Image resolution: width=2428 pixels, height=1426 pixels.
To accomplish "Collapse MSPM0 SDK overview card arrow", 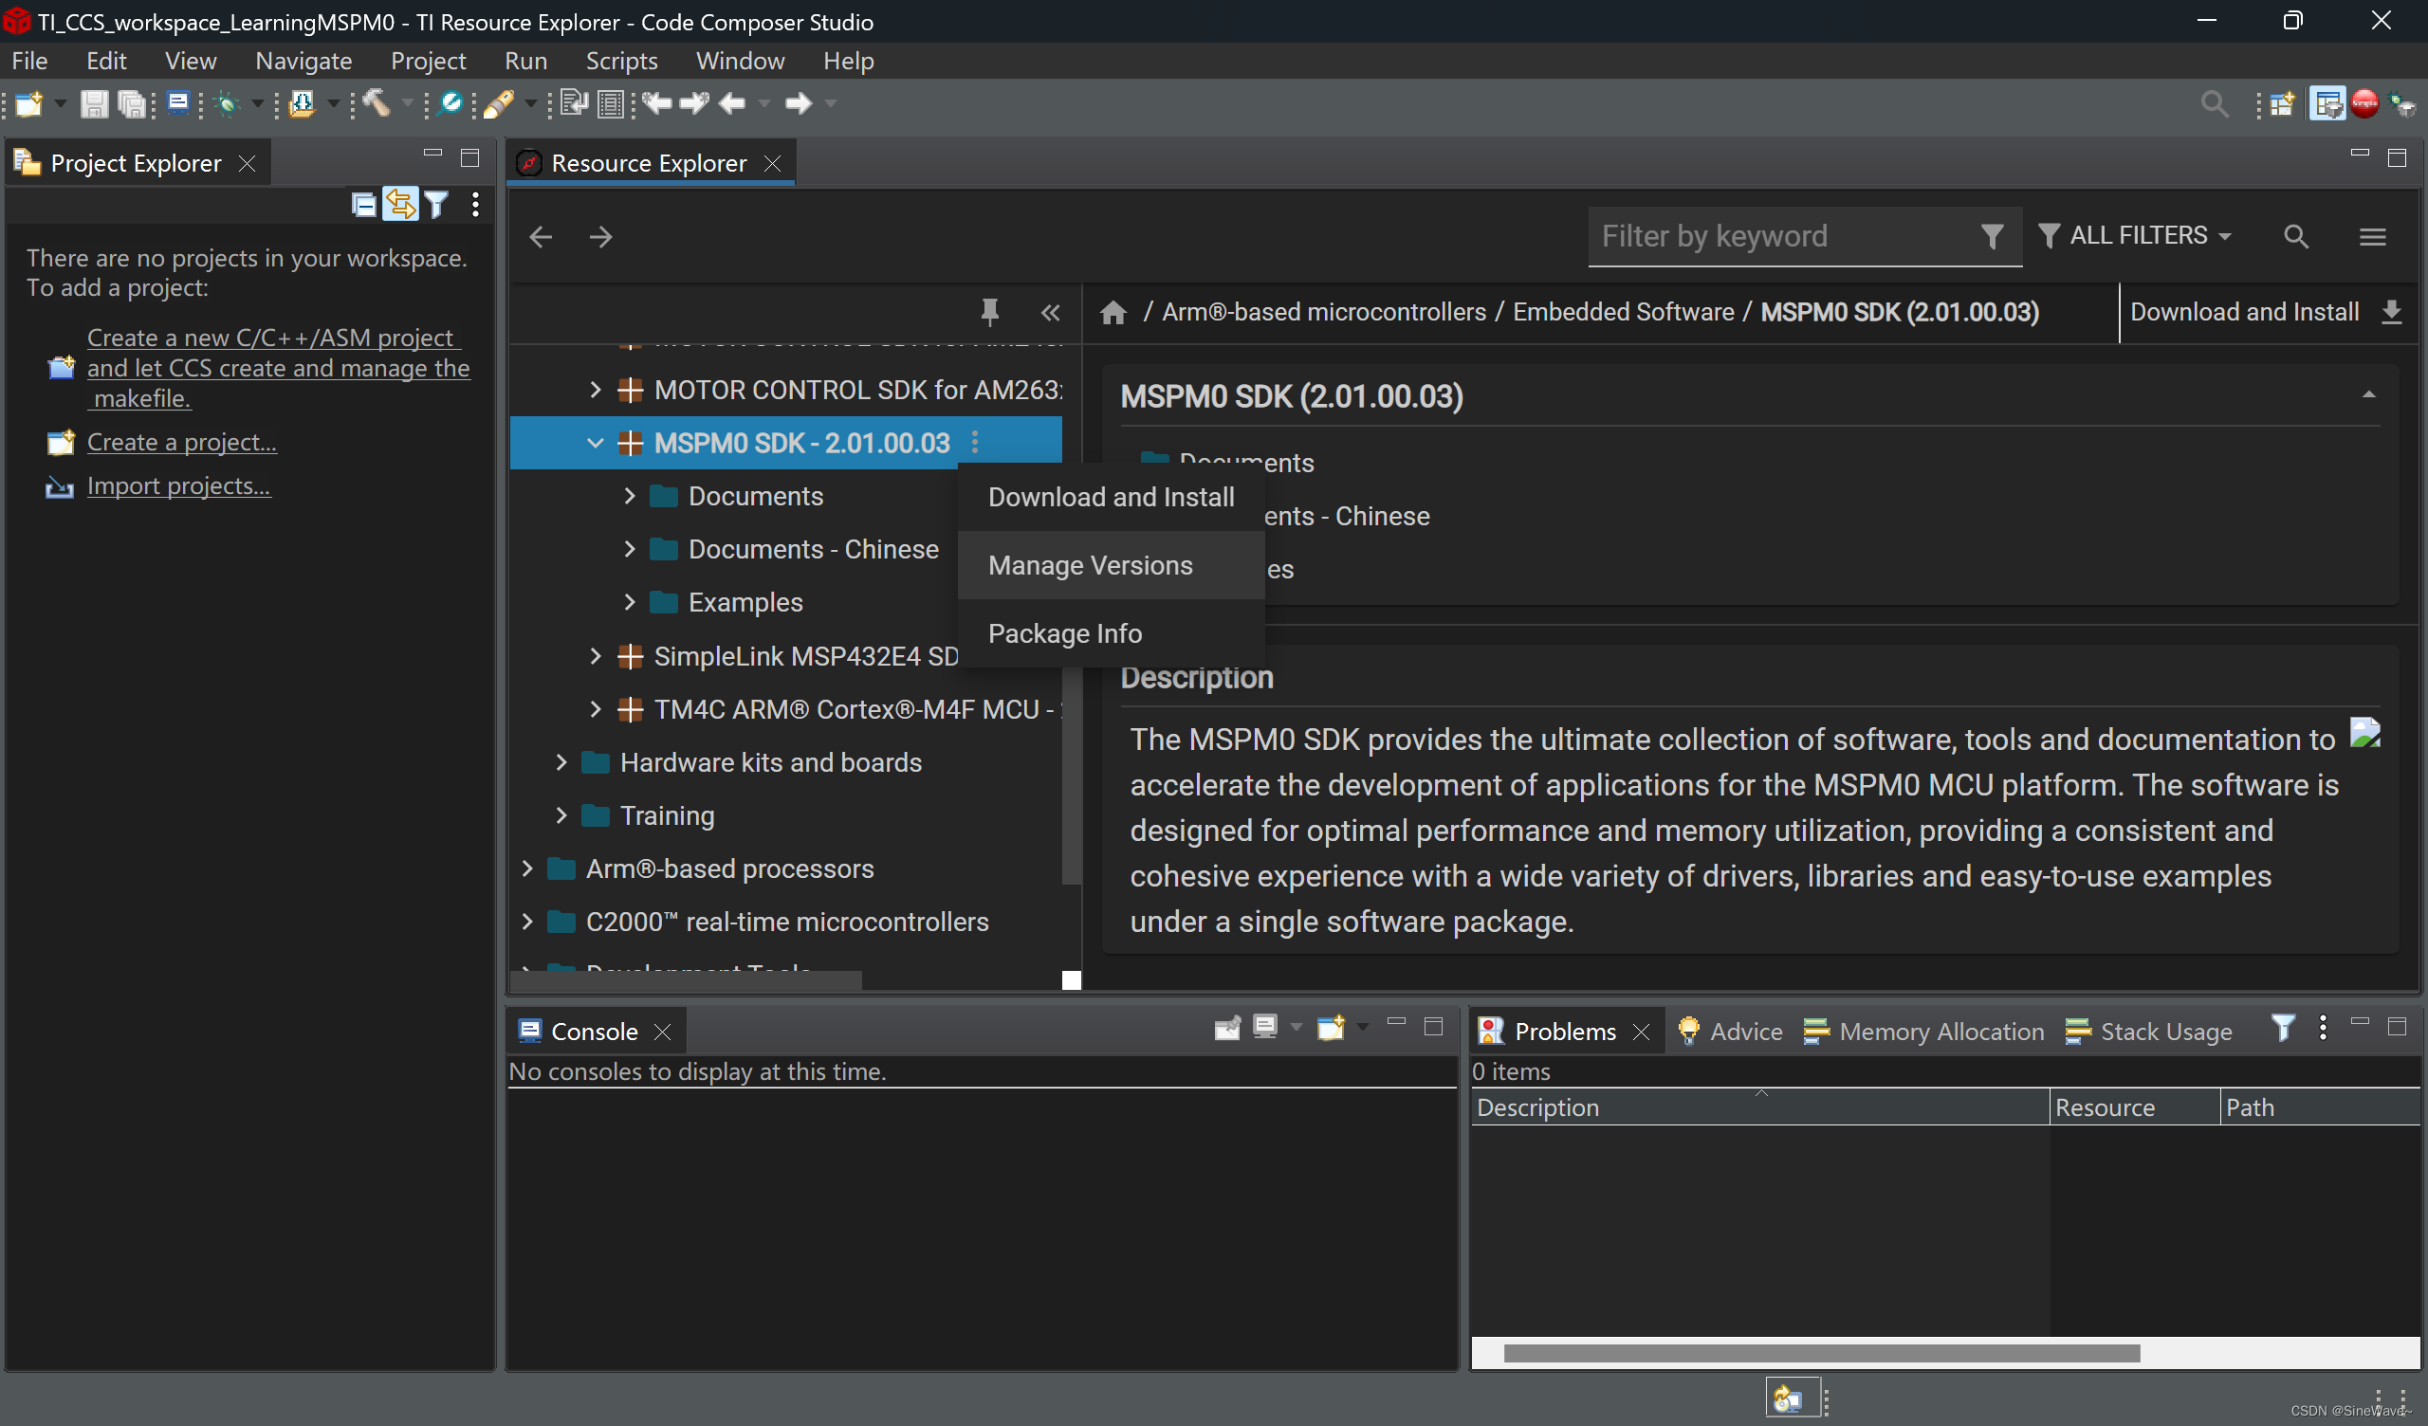I will [x=2368, y=394].
